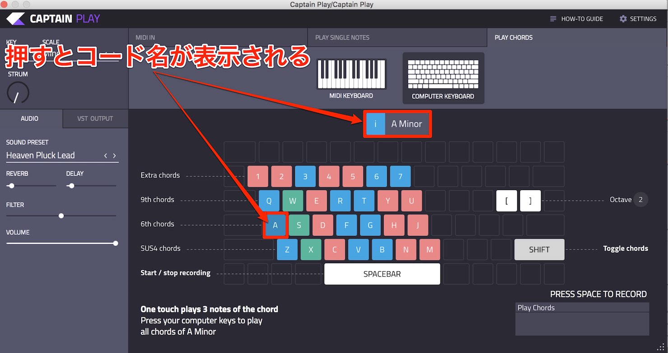Click the Heaven Pluck Lead preset name
The width and height of the screenshot is (668, 353).
[x=41, y=155]
